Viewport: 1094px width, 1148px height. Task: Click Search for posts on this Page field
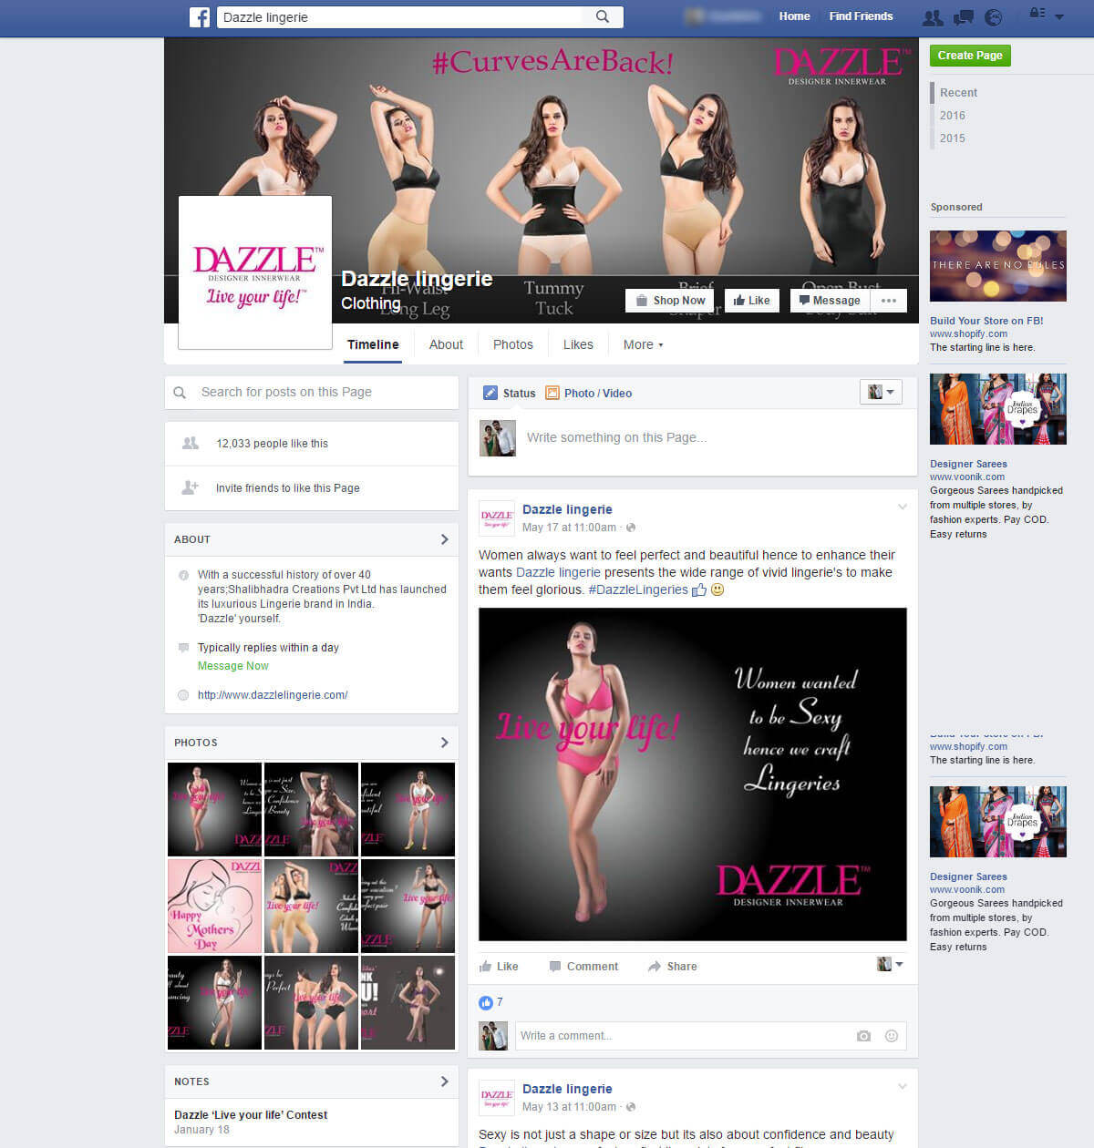click(x=312, y=393)
